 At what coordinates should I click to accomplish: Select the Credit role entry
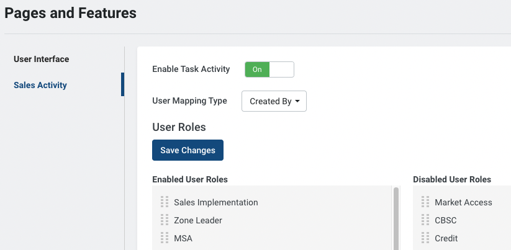tap(446, 238)
